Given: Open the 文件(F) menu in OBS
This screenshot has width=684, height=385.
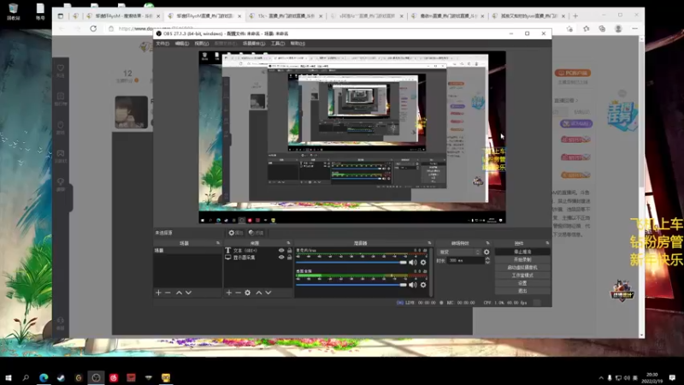Looking at the screenshot, I should tap(162, 44).
